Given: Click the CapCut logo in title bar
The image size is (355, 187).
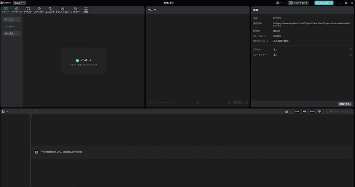Looking at the screenshot, I should 6,3.
